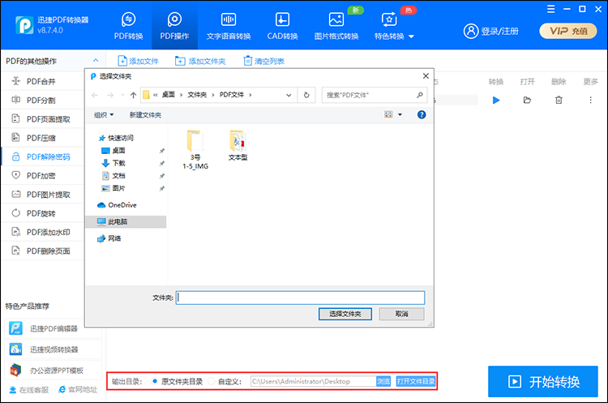This screenshot has height=403, width=608.
Task: Select 下载 in navigation tree
Action: [113, 163]
